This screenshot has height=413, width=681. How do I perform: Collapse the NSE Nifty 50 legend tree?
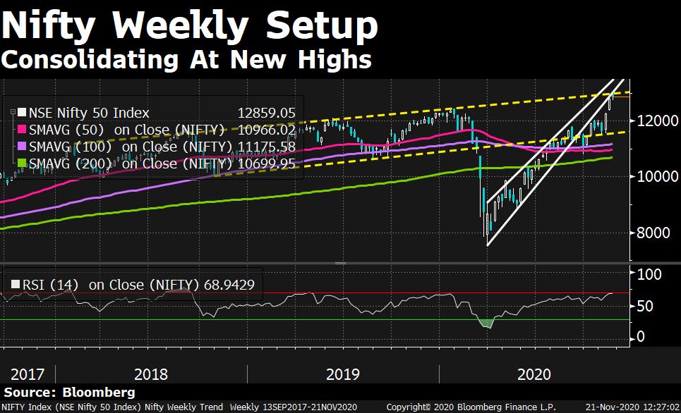tap(12, 113)
